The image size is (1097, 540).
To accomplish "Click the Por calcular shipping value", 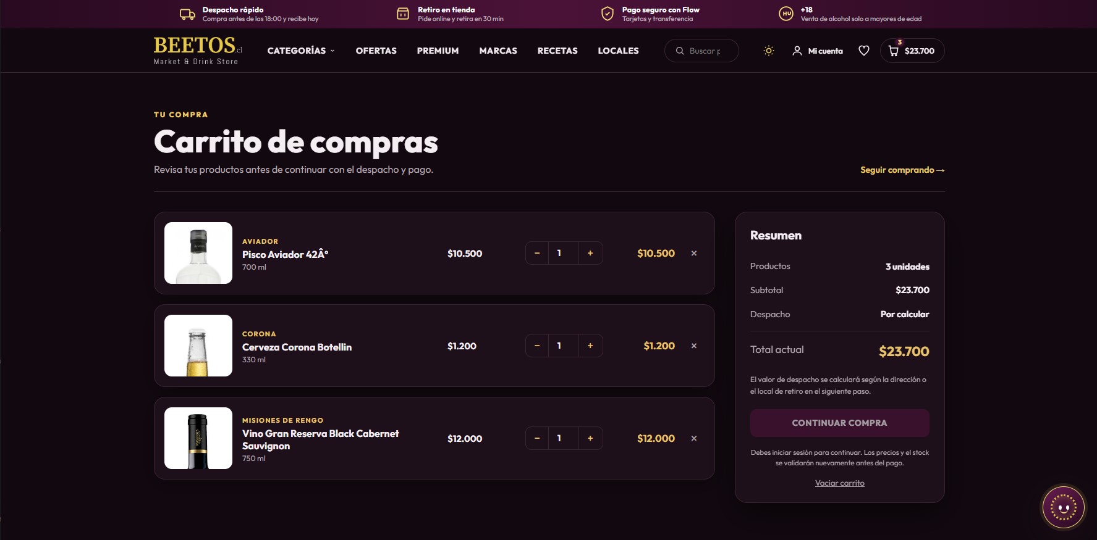I will [x=905, y=314].
